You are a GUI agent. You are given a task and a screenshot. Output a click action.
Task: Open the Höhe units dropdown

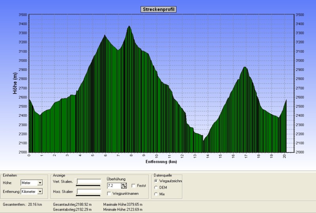(40, 183)
